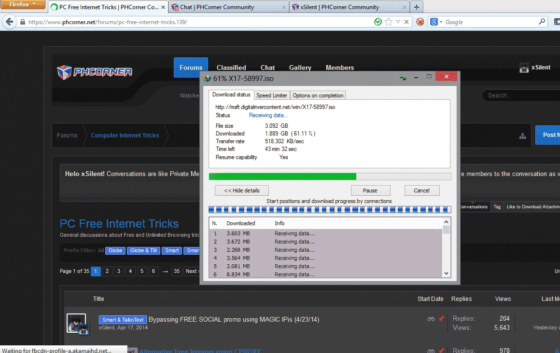
Task: Click the connections progress segment bar
Action: pos(330,209)
